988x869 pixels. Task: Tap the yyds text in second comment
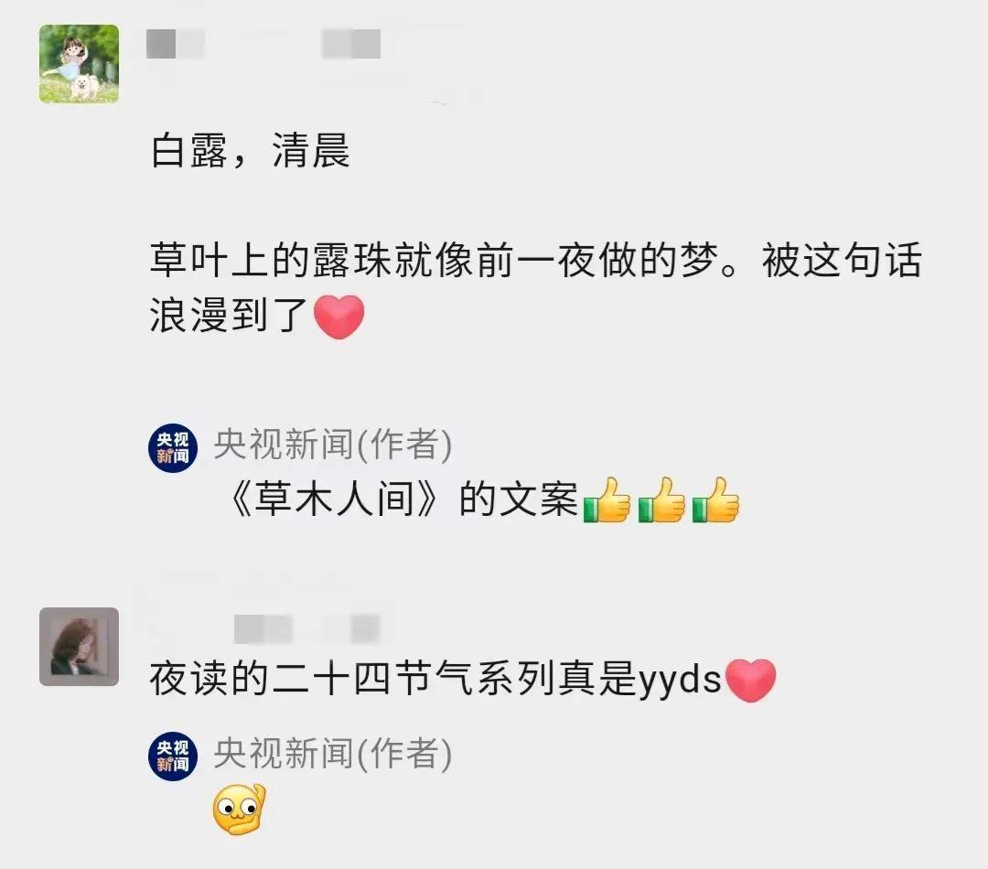coord(680,681)
